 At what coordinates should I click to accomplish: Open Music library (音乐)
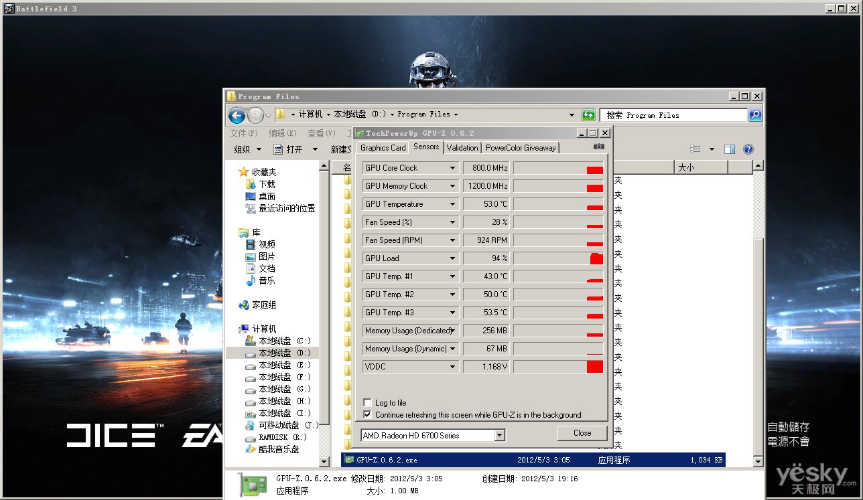(x=267, y=280)
